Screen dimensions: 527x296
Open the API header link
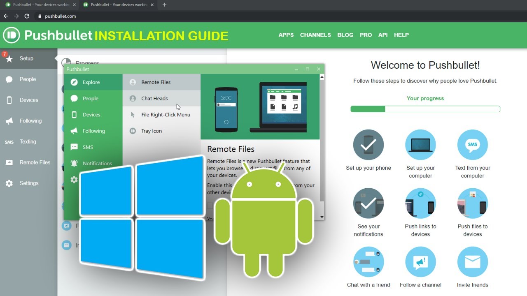click(x=383, y=35)
